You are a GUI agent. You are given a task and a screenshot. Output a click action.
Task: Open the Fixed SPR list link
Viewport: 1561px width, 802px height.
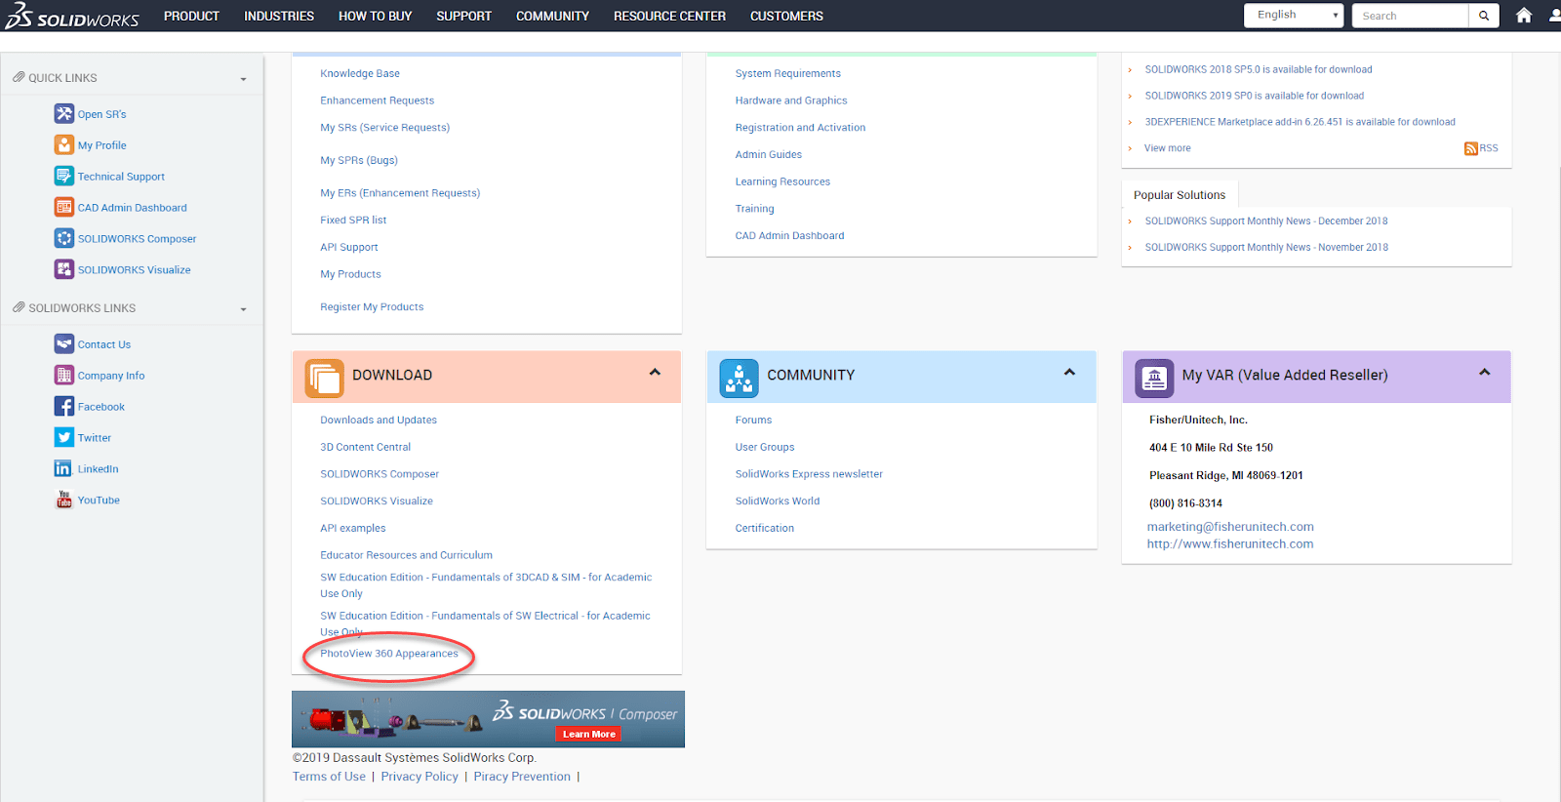click(353, 220)
